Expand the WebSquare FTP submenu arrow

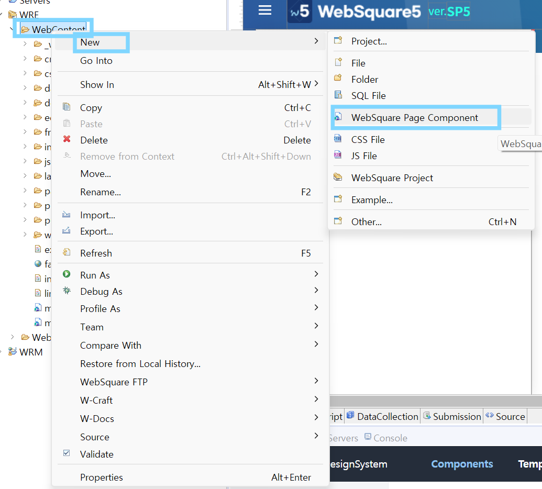click(316, 381)
